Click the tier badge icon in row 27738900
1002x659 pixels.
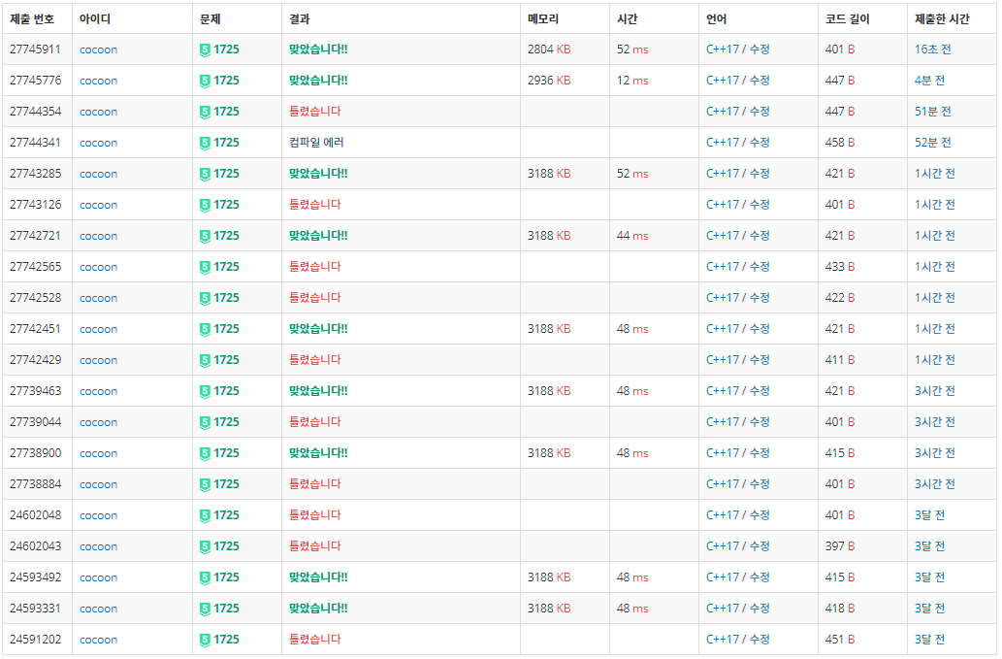tap(205, 454)
